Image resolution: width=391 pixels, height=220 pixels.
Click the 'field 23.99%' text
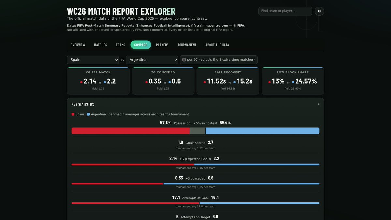[293, 89]
